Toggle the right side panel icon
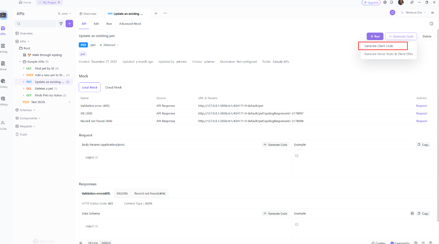The image size is (439, 244). point(431,24)
